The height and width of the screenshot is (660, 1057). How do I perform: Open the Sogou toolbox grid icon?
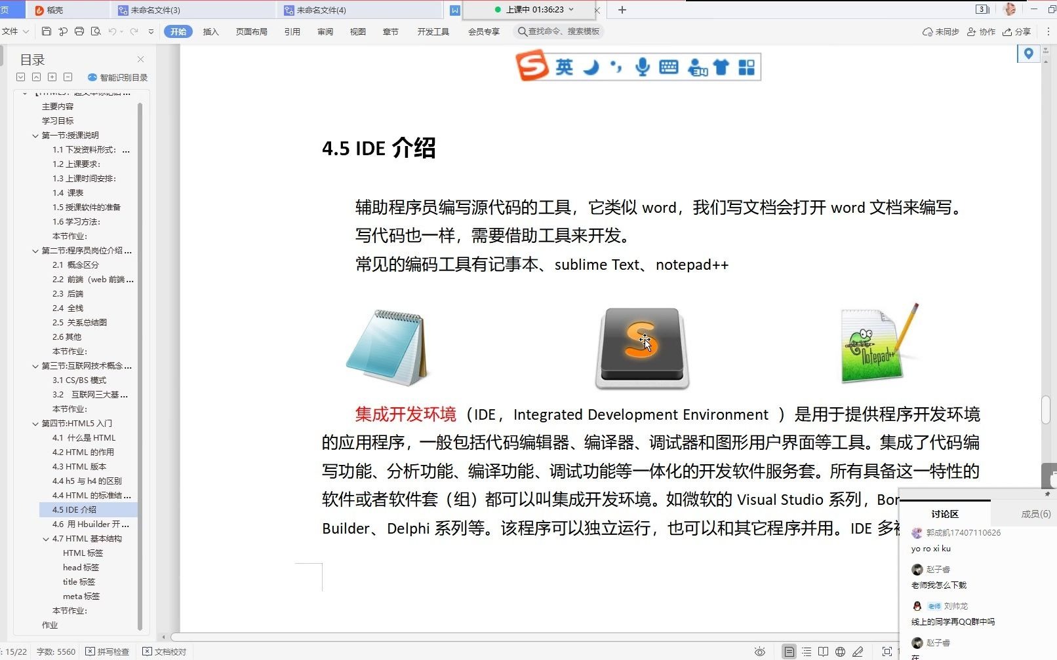click(x=747, y=67)
